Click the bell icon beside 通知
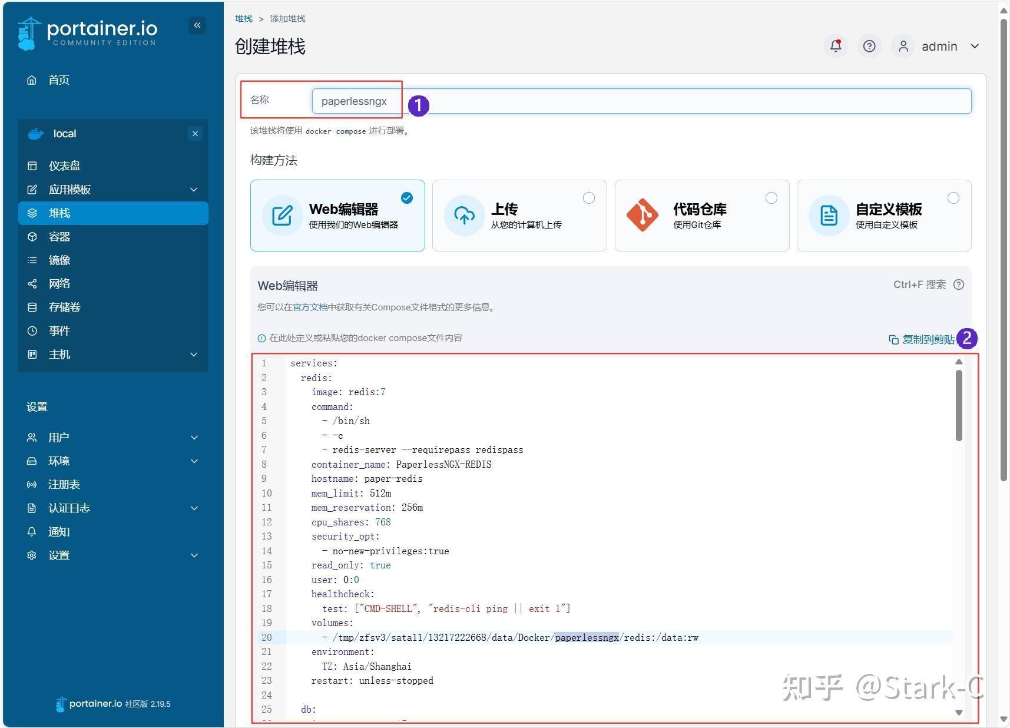Screen dimensions: 1010x728 click(32, 532)
